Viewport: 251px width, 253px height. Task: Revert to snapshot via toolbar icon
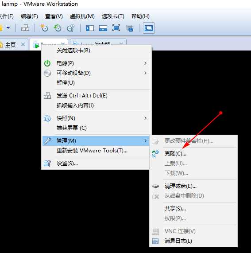[58, 28]
